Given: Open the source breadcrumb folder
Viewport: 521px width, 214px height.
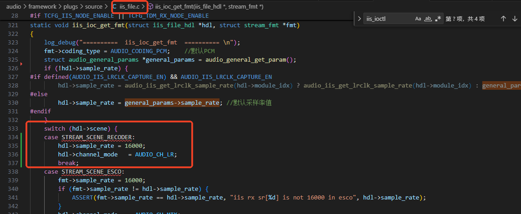Looking at the screenshot, I should point(93,6).
